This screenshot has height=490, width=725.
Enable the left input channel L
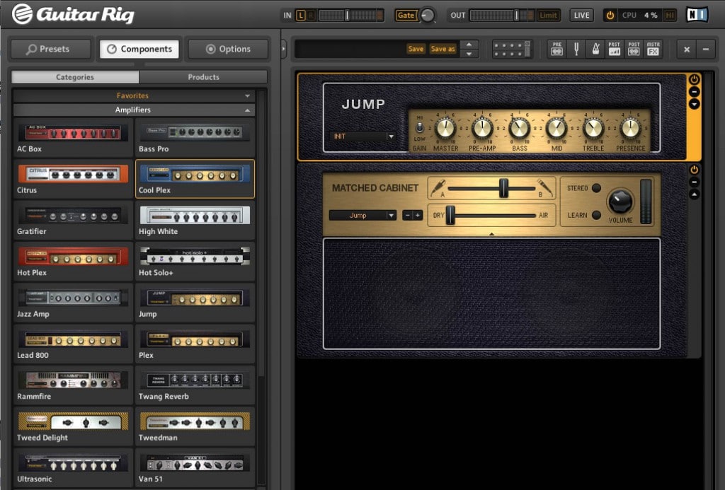300,16
